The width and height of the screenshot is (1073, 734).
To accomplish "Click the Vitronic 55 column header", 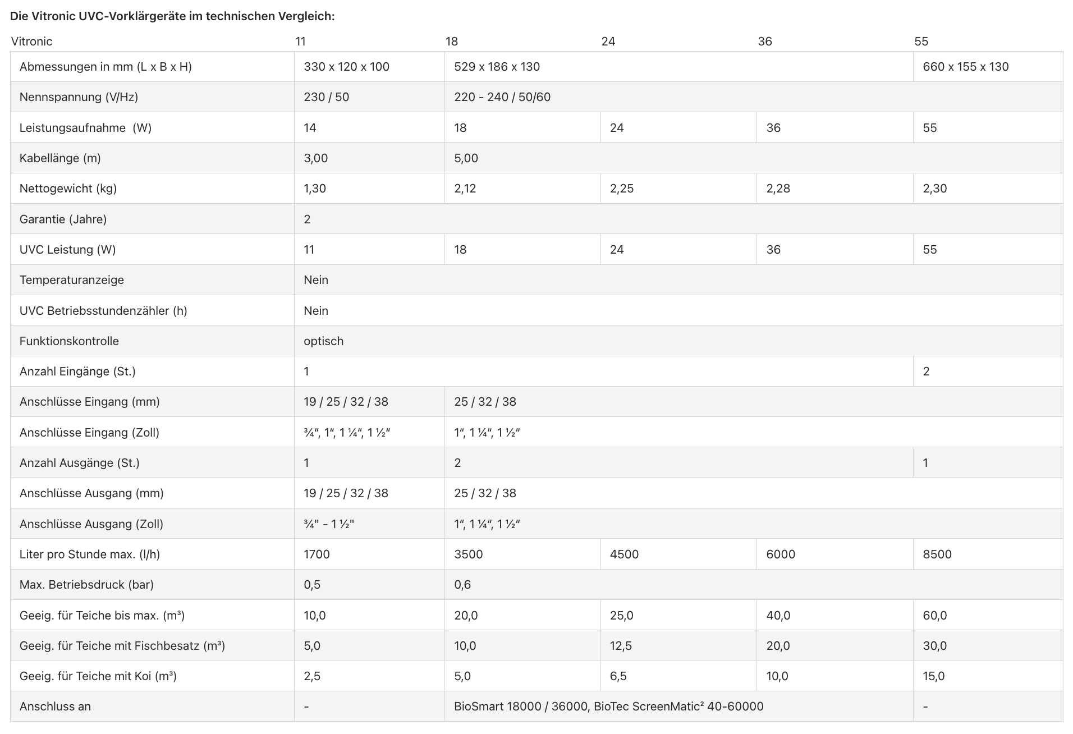I will [921, 42].
